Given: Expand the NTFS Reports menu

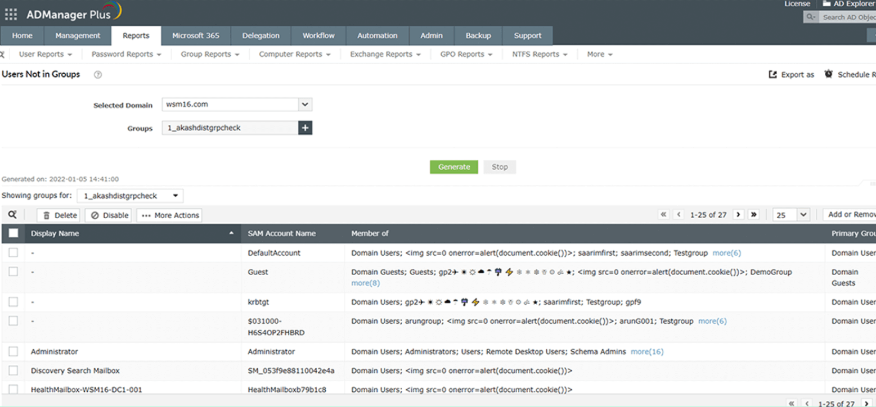Looking at the screenshot, I should pos(540,55).
